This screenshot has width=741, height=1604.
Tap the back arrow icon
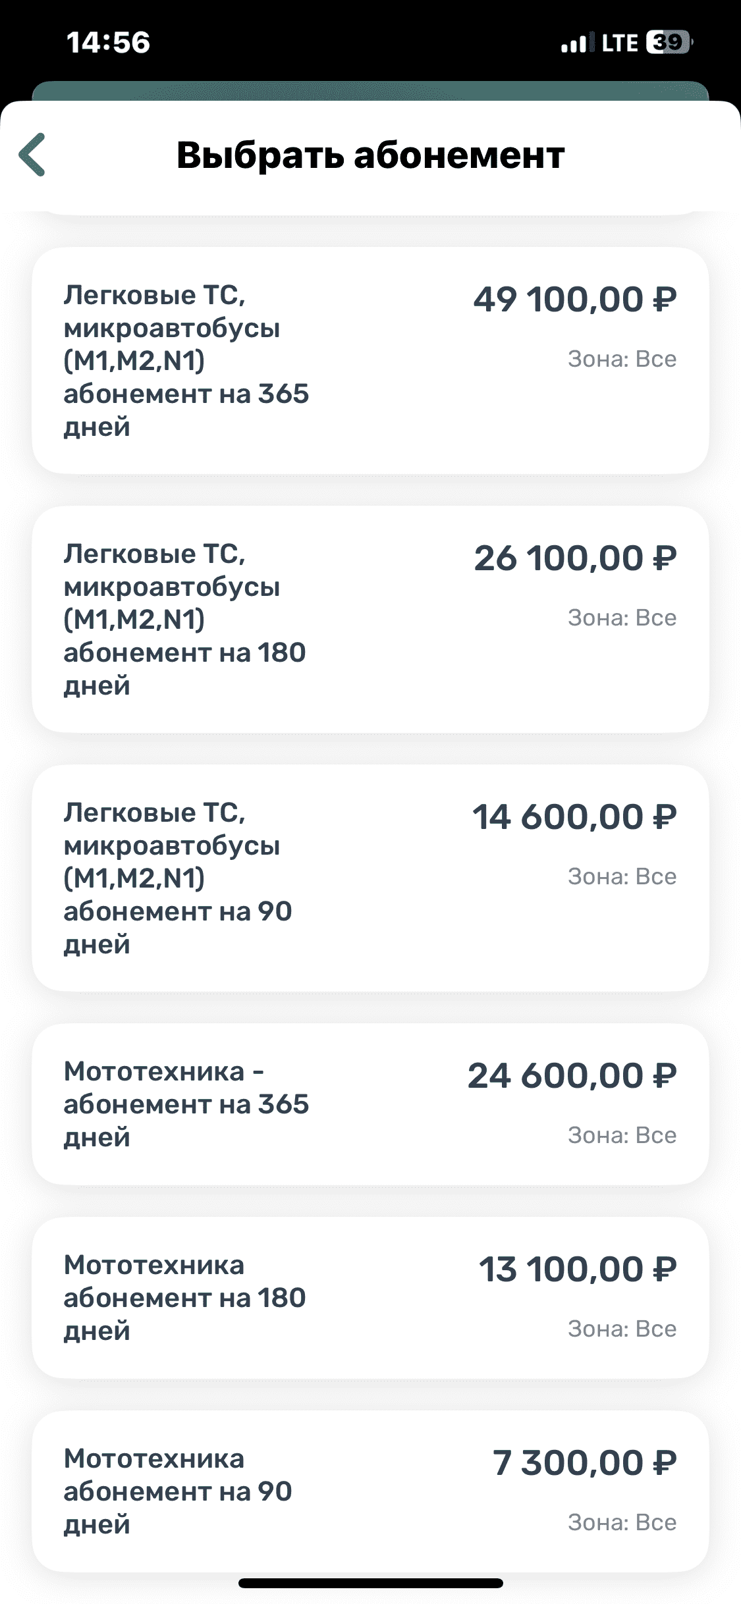click(x=32, y=155)
